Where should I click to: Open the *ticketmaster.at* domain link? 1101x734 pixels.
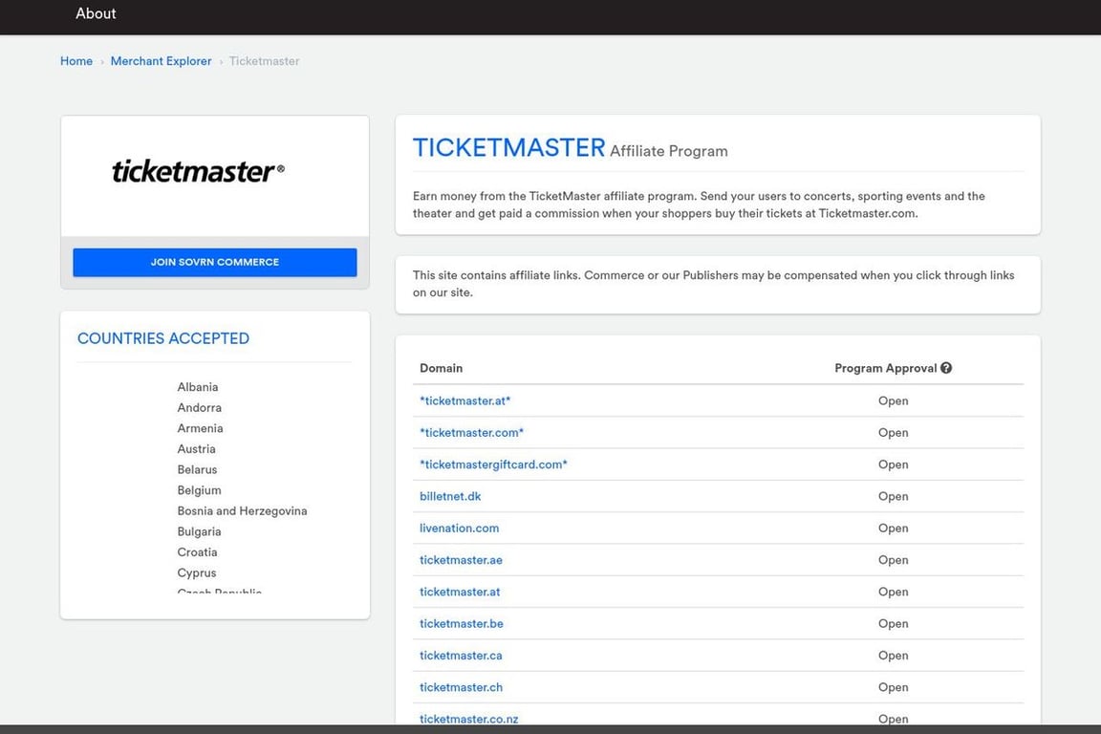tap(464, 401)
